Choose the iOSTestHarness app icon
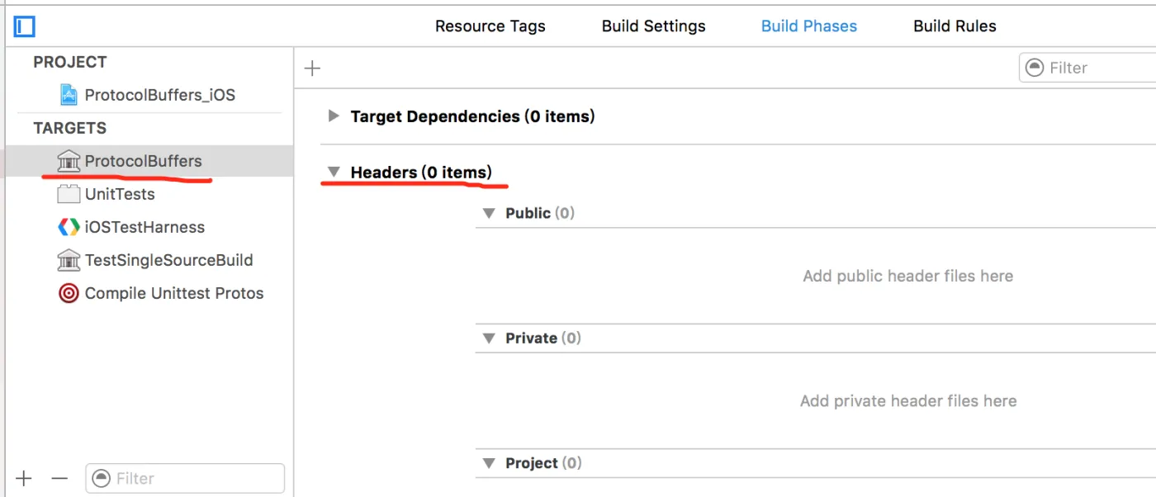This screenshot has width=1156, height=497. tap(69, 227)
